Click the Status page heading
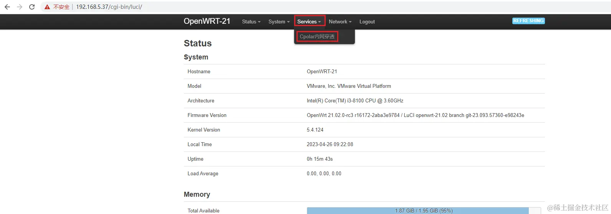Screen dimensions: 611x214 click(198, 43)
